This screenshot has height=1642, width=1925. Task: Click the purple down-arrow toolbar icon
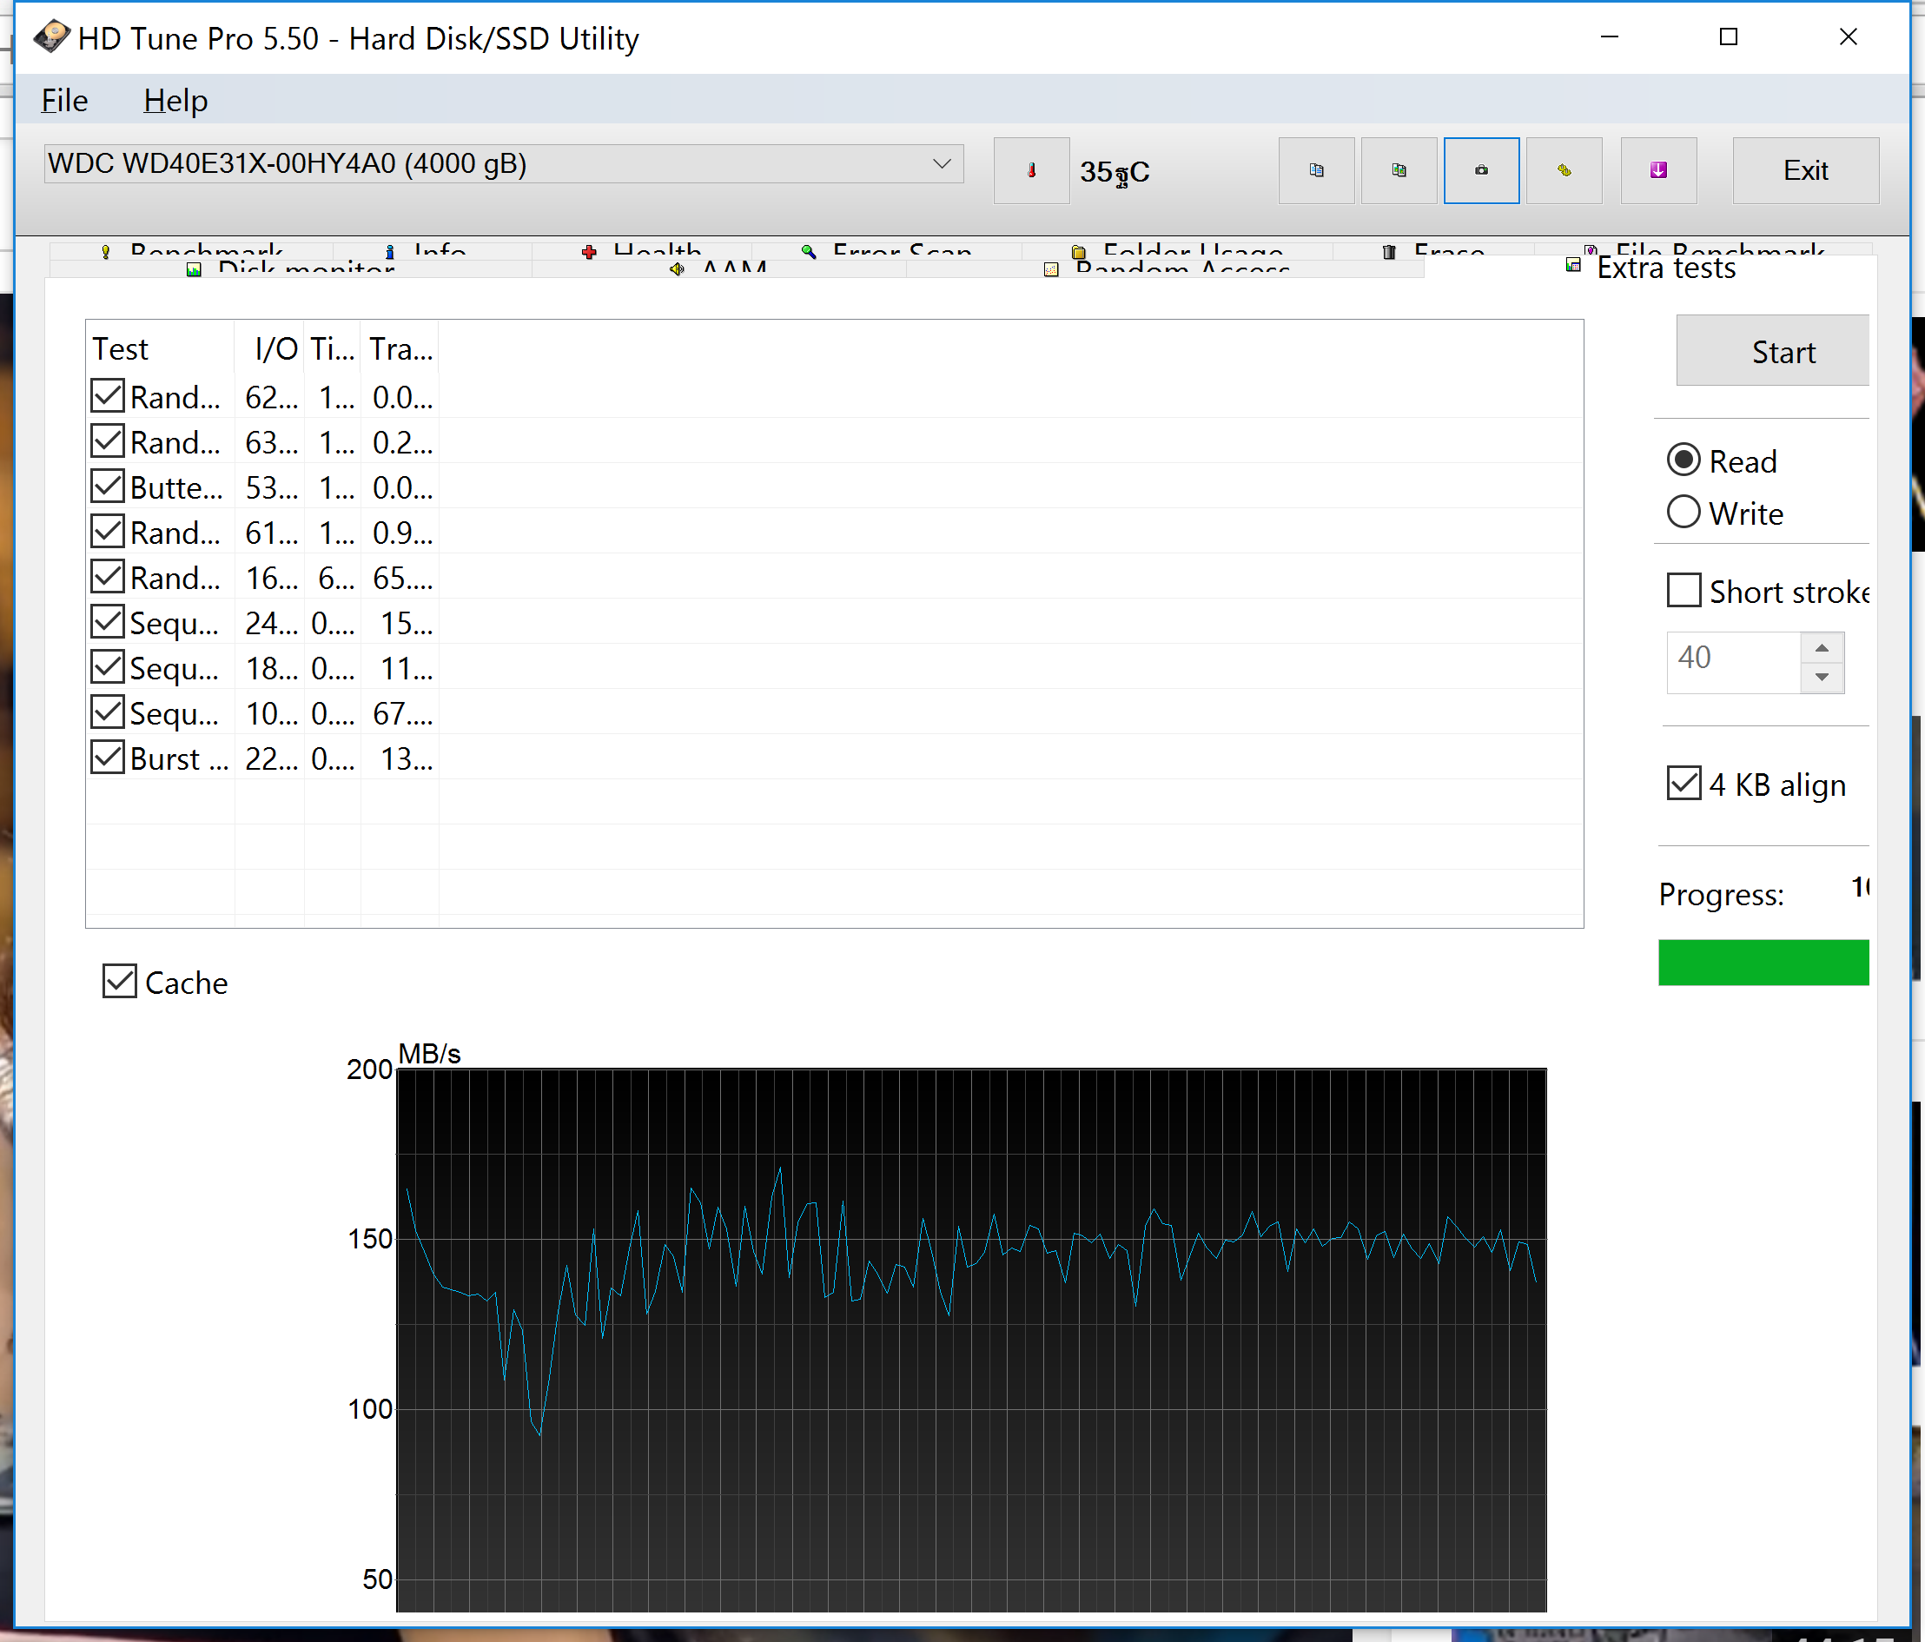coord(1659,171)
